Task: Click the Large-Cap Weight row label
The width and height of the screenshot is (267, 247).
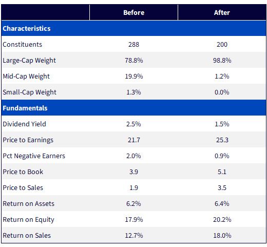Action: pos(29,61)
